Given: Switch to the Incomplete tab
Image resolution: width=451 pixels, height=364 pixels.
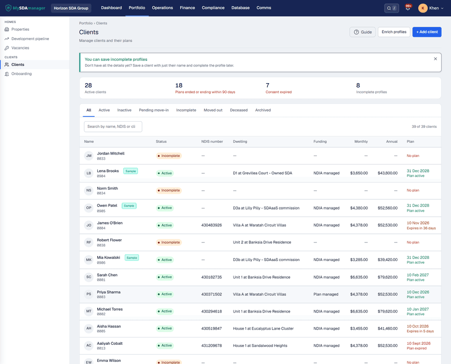Looking at the screenshot, I should (186, 110).
